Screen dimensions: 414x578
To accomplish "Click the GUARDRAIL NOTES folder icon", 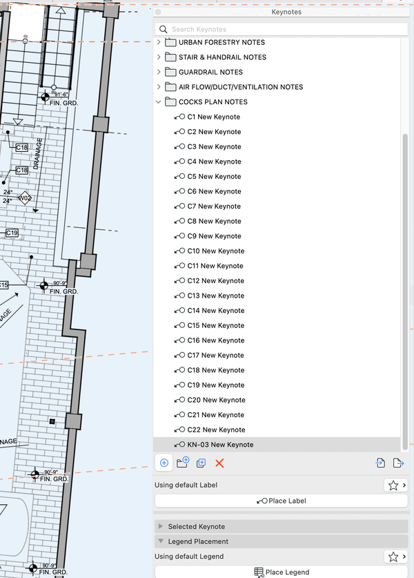I will (170, 72).
